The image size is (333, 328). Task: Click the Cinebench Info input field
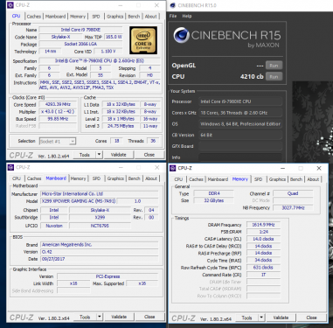click(240, 157)
